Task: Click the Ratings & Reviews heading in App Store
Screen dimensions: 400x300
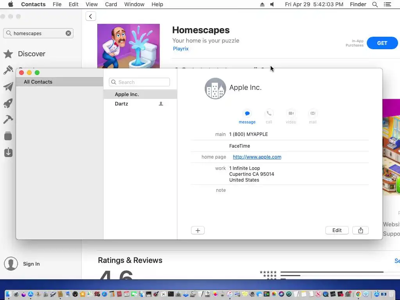Action: coord(130,260)
